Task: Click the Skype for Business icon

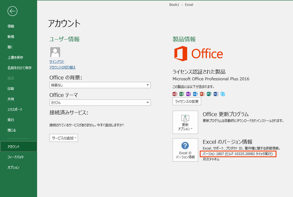Action: (x=223, y=94)
